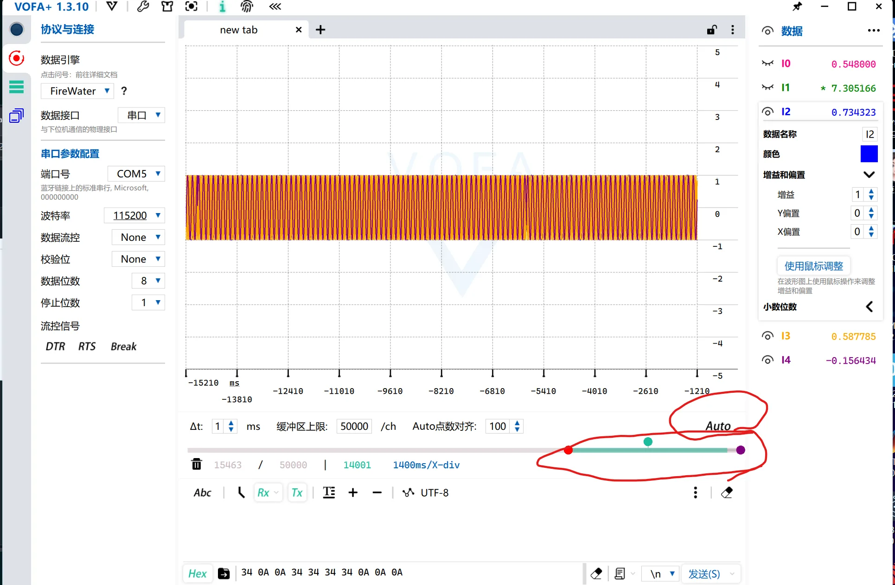Click the 发送(S) send button

coord(704,574)
